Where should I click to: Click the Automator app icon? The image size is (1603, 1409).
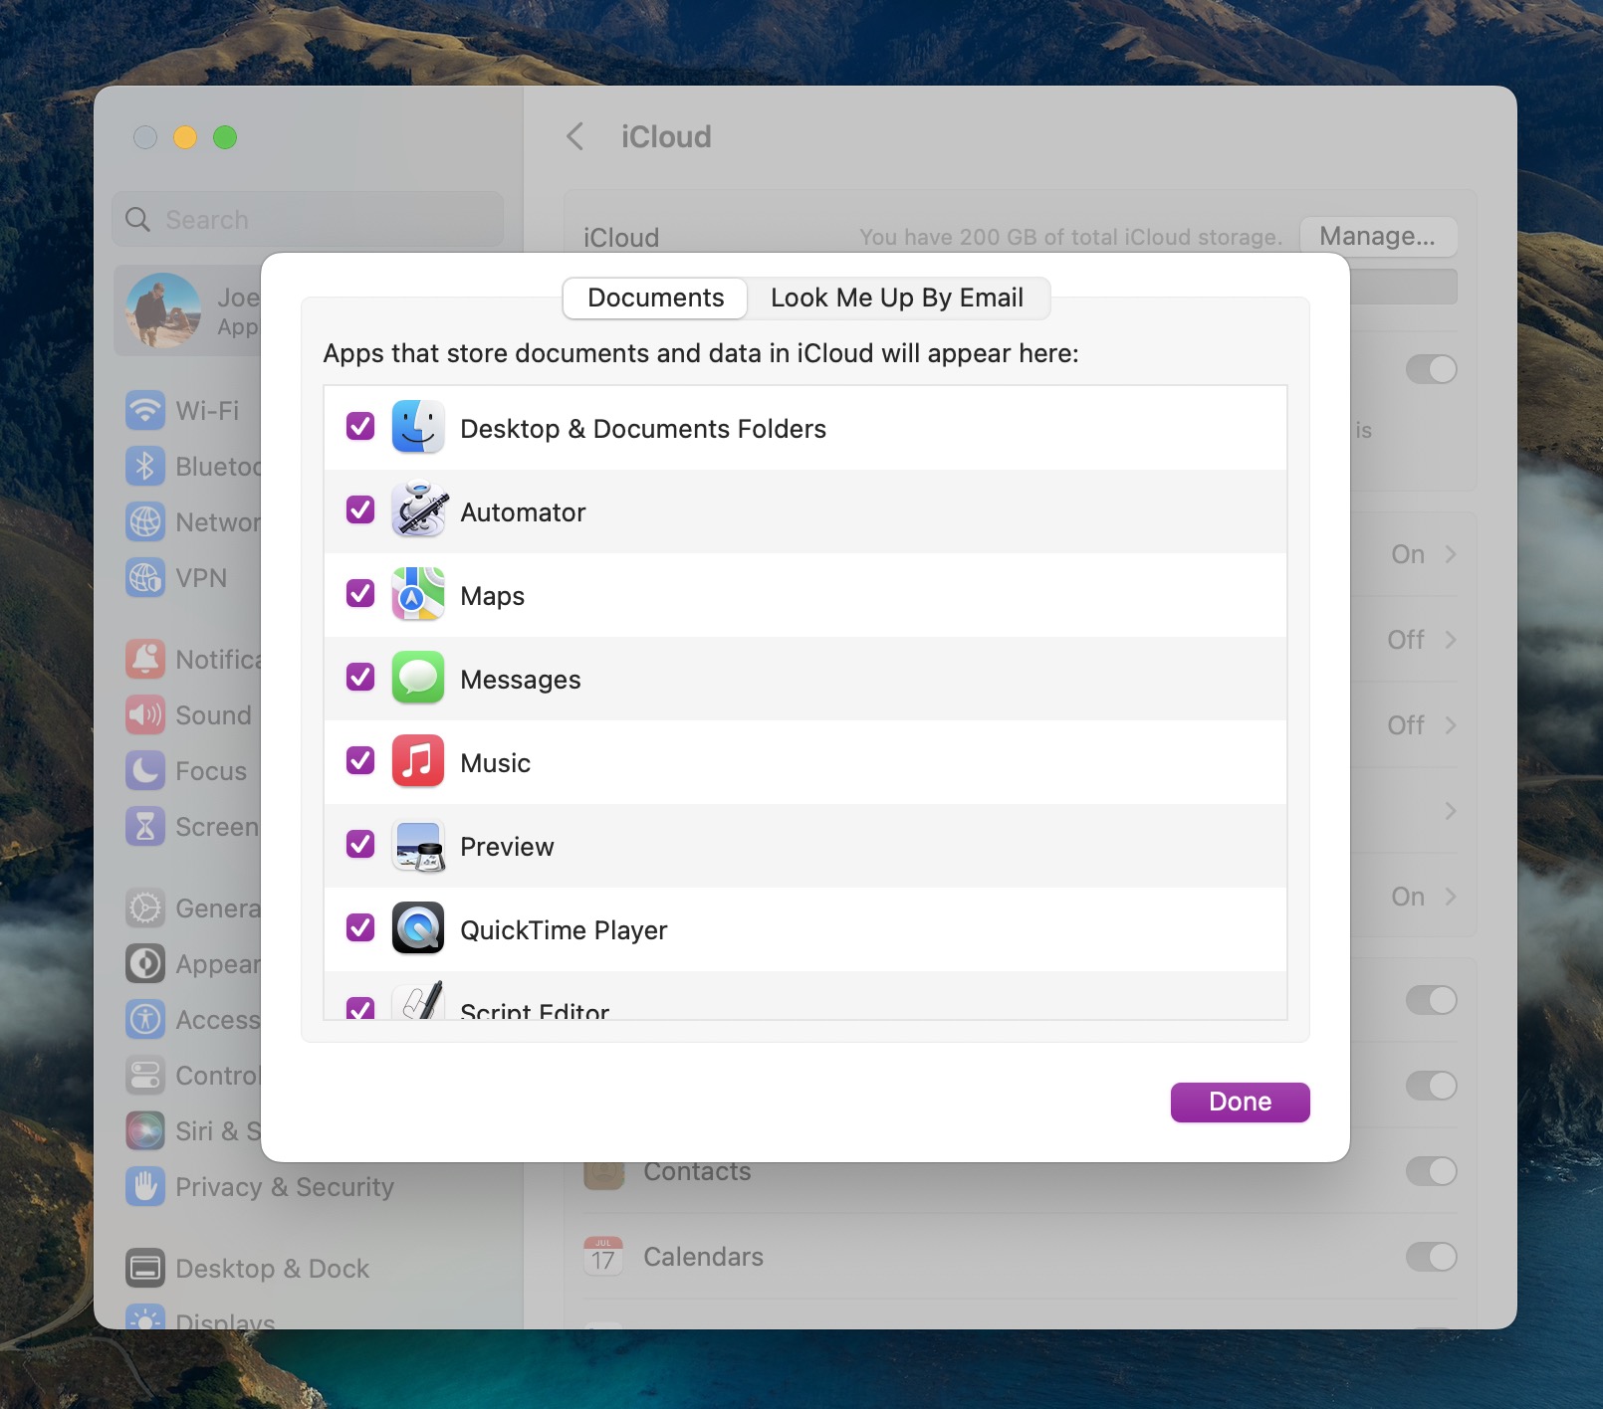pyautogui.click(x=418, y=511)
